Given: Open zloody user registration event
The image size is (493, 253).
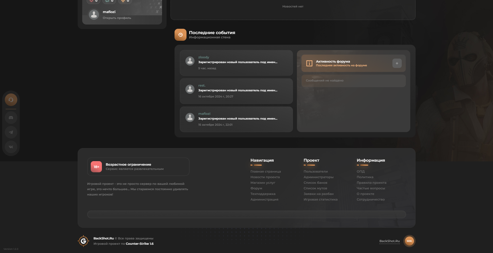Looking at the screenshot, I should (238, 62).
